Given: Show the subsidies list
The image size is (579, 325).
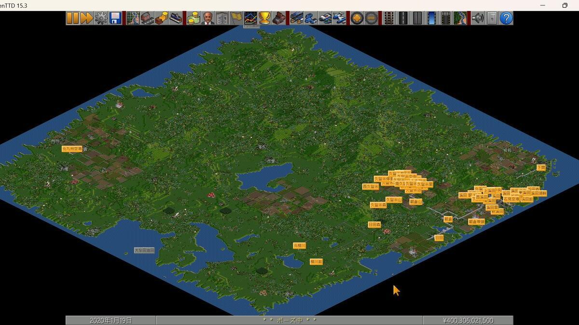Looking at the screenshot, I should coord(162,18).
